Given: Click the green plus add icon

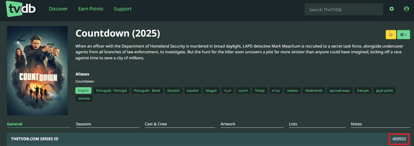Looking at the screenshot, I should [x=391, y=9].
